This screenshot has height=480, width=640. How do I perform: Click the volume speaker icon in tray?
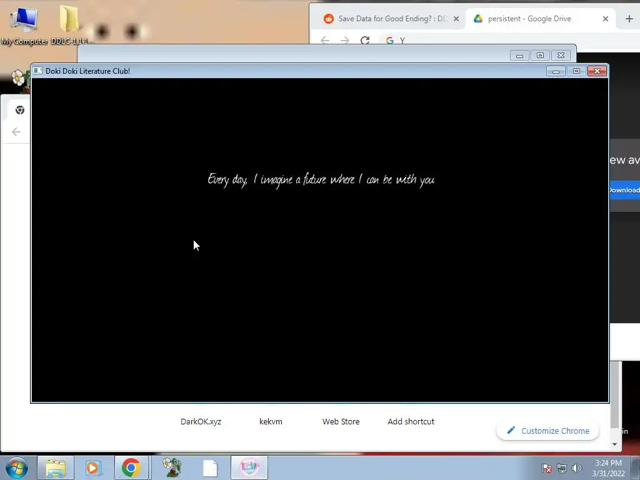[576, 468]
